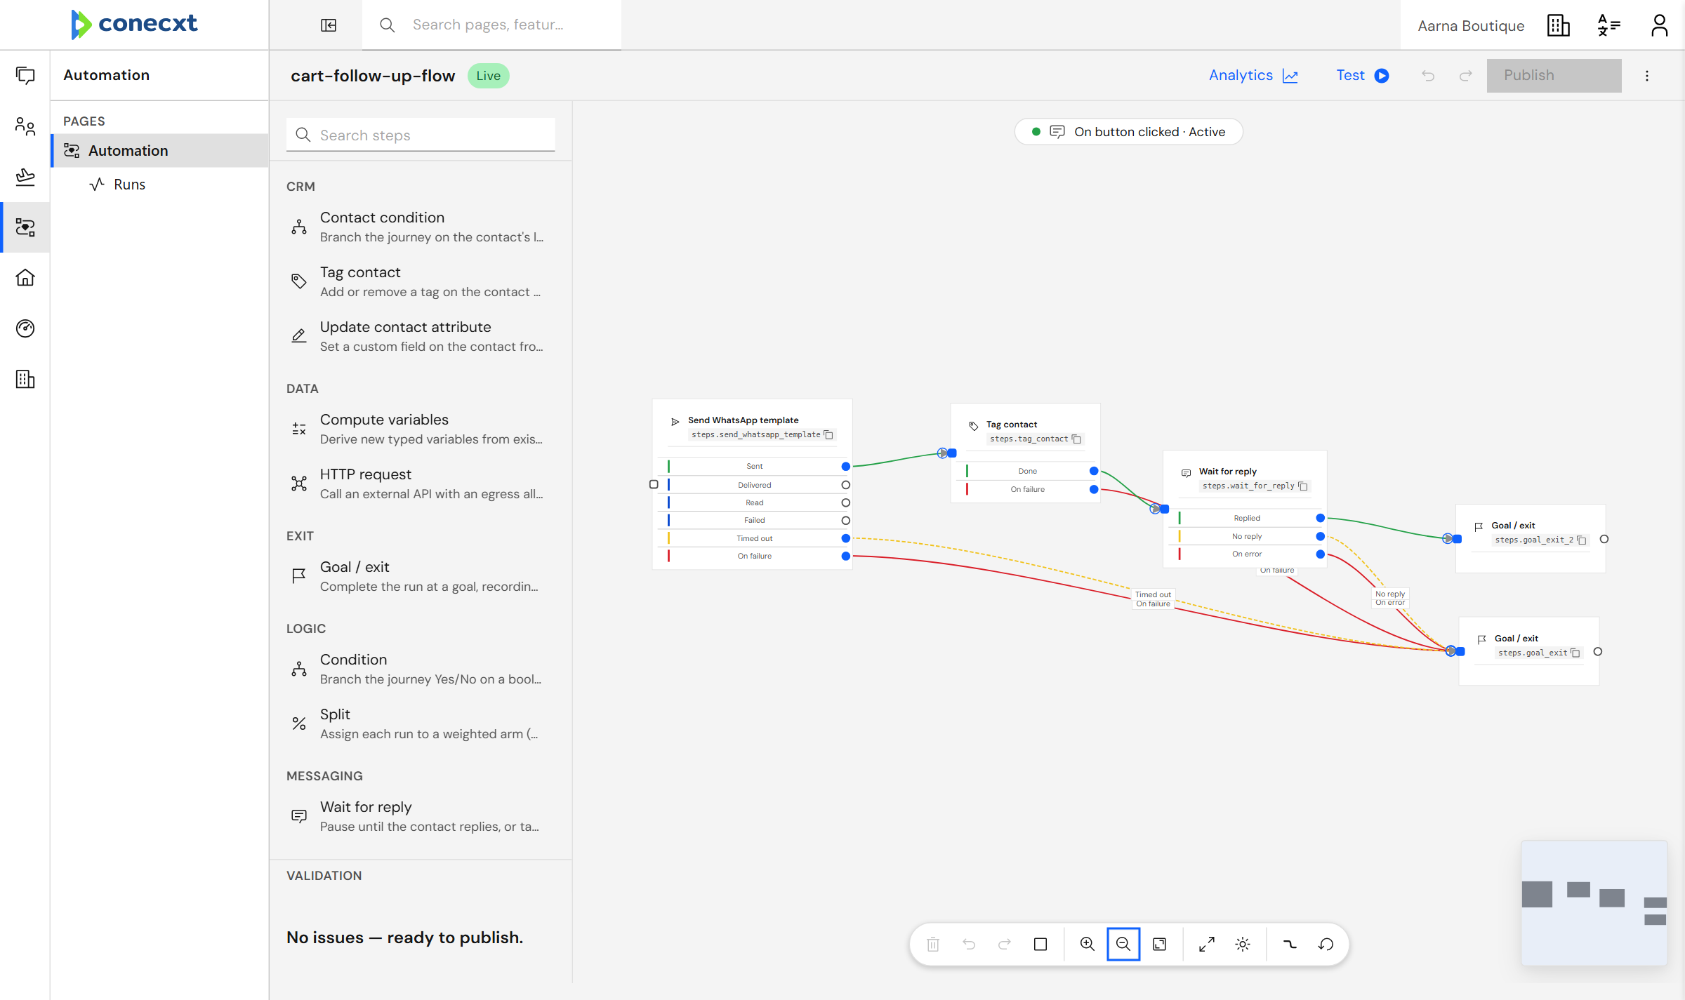Screen dimensions: 1685x1000
Task: Select the Compute variables step
Action: click(421, 429)
